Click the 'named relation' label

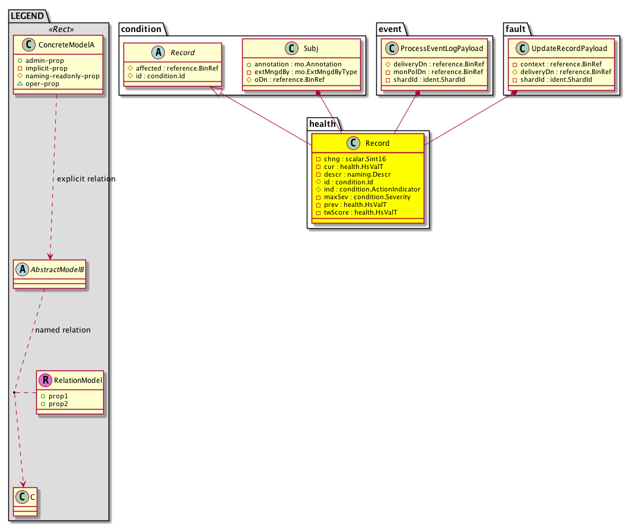point(63,330)
